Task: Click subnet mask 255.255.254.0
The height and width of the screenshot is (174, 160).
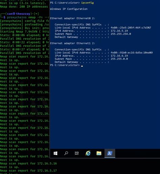Action: point(121,34)
